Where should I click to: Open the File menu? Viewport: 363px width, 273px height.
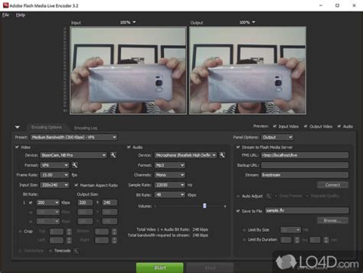tap(6, 15)
